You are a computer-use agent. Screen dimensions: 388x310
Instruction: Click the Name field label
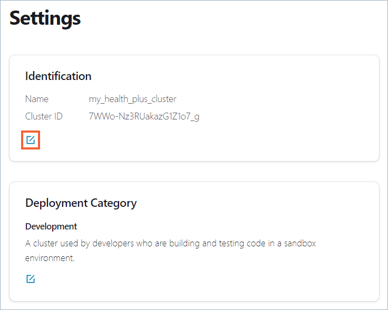[x=37, y=99]
